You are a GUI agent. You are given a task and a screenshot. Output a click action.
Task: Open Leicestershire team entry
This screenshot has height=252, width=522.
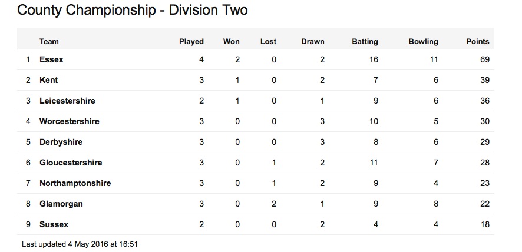[67, 101]
